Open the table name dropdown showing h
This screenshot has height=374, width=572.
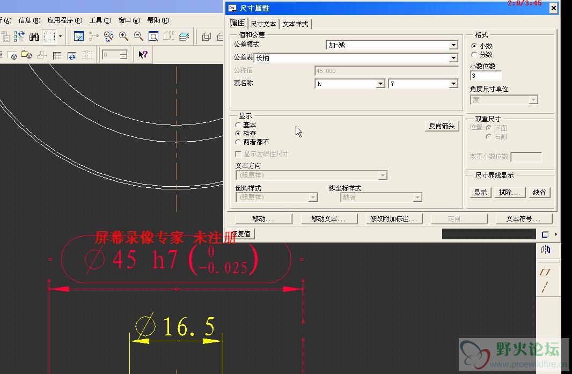click(x=350, y=84)
